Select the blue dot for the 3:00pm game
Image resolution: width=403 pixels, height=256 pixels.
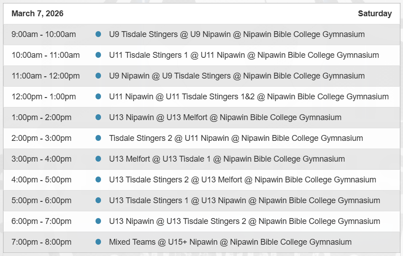[98, 159]
